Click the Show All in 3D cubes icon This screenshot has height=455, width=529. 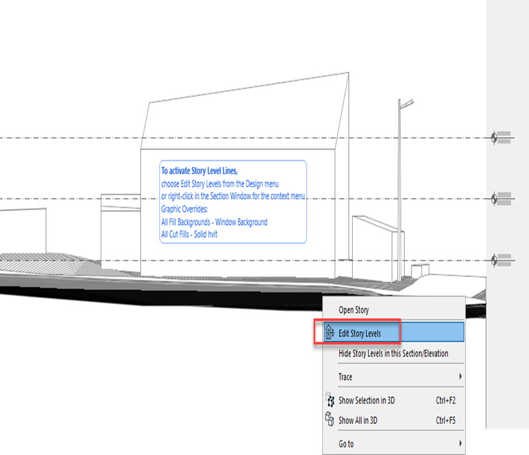[330, 419]
